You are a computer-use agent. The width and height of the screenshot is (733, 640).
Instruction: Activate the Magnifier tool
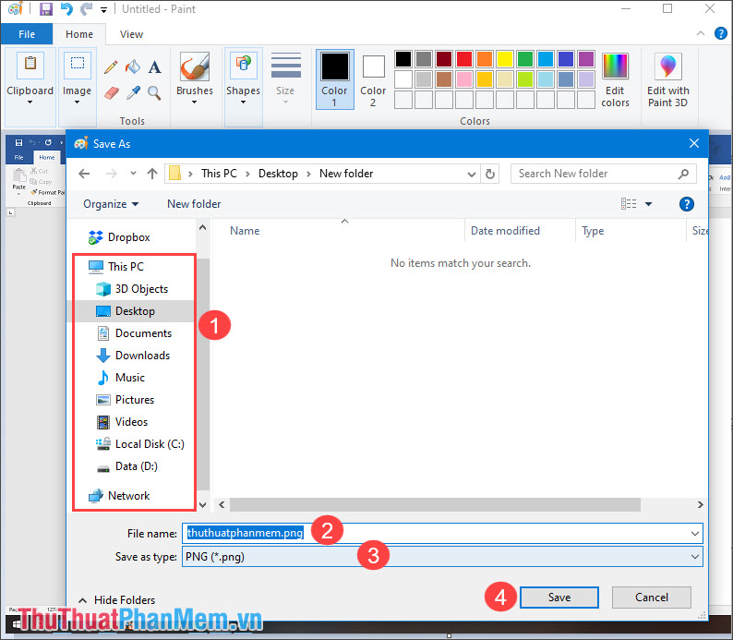click(155, 92)
